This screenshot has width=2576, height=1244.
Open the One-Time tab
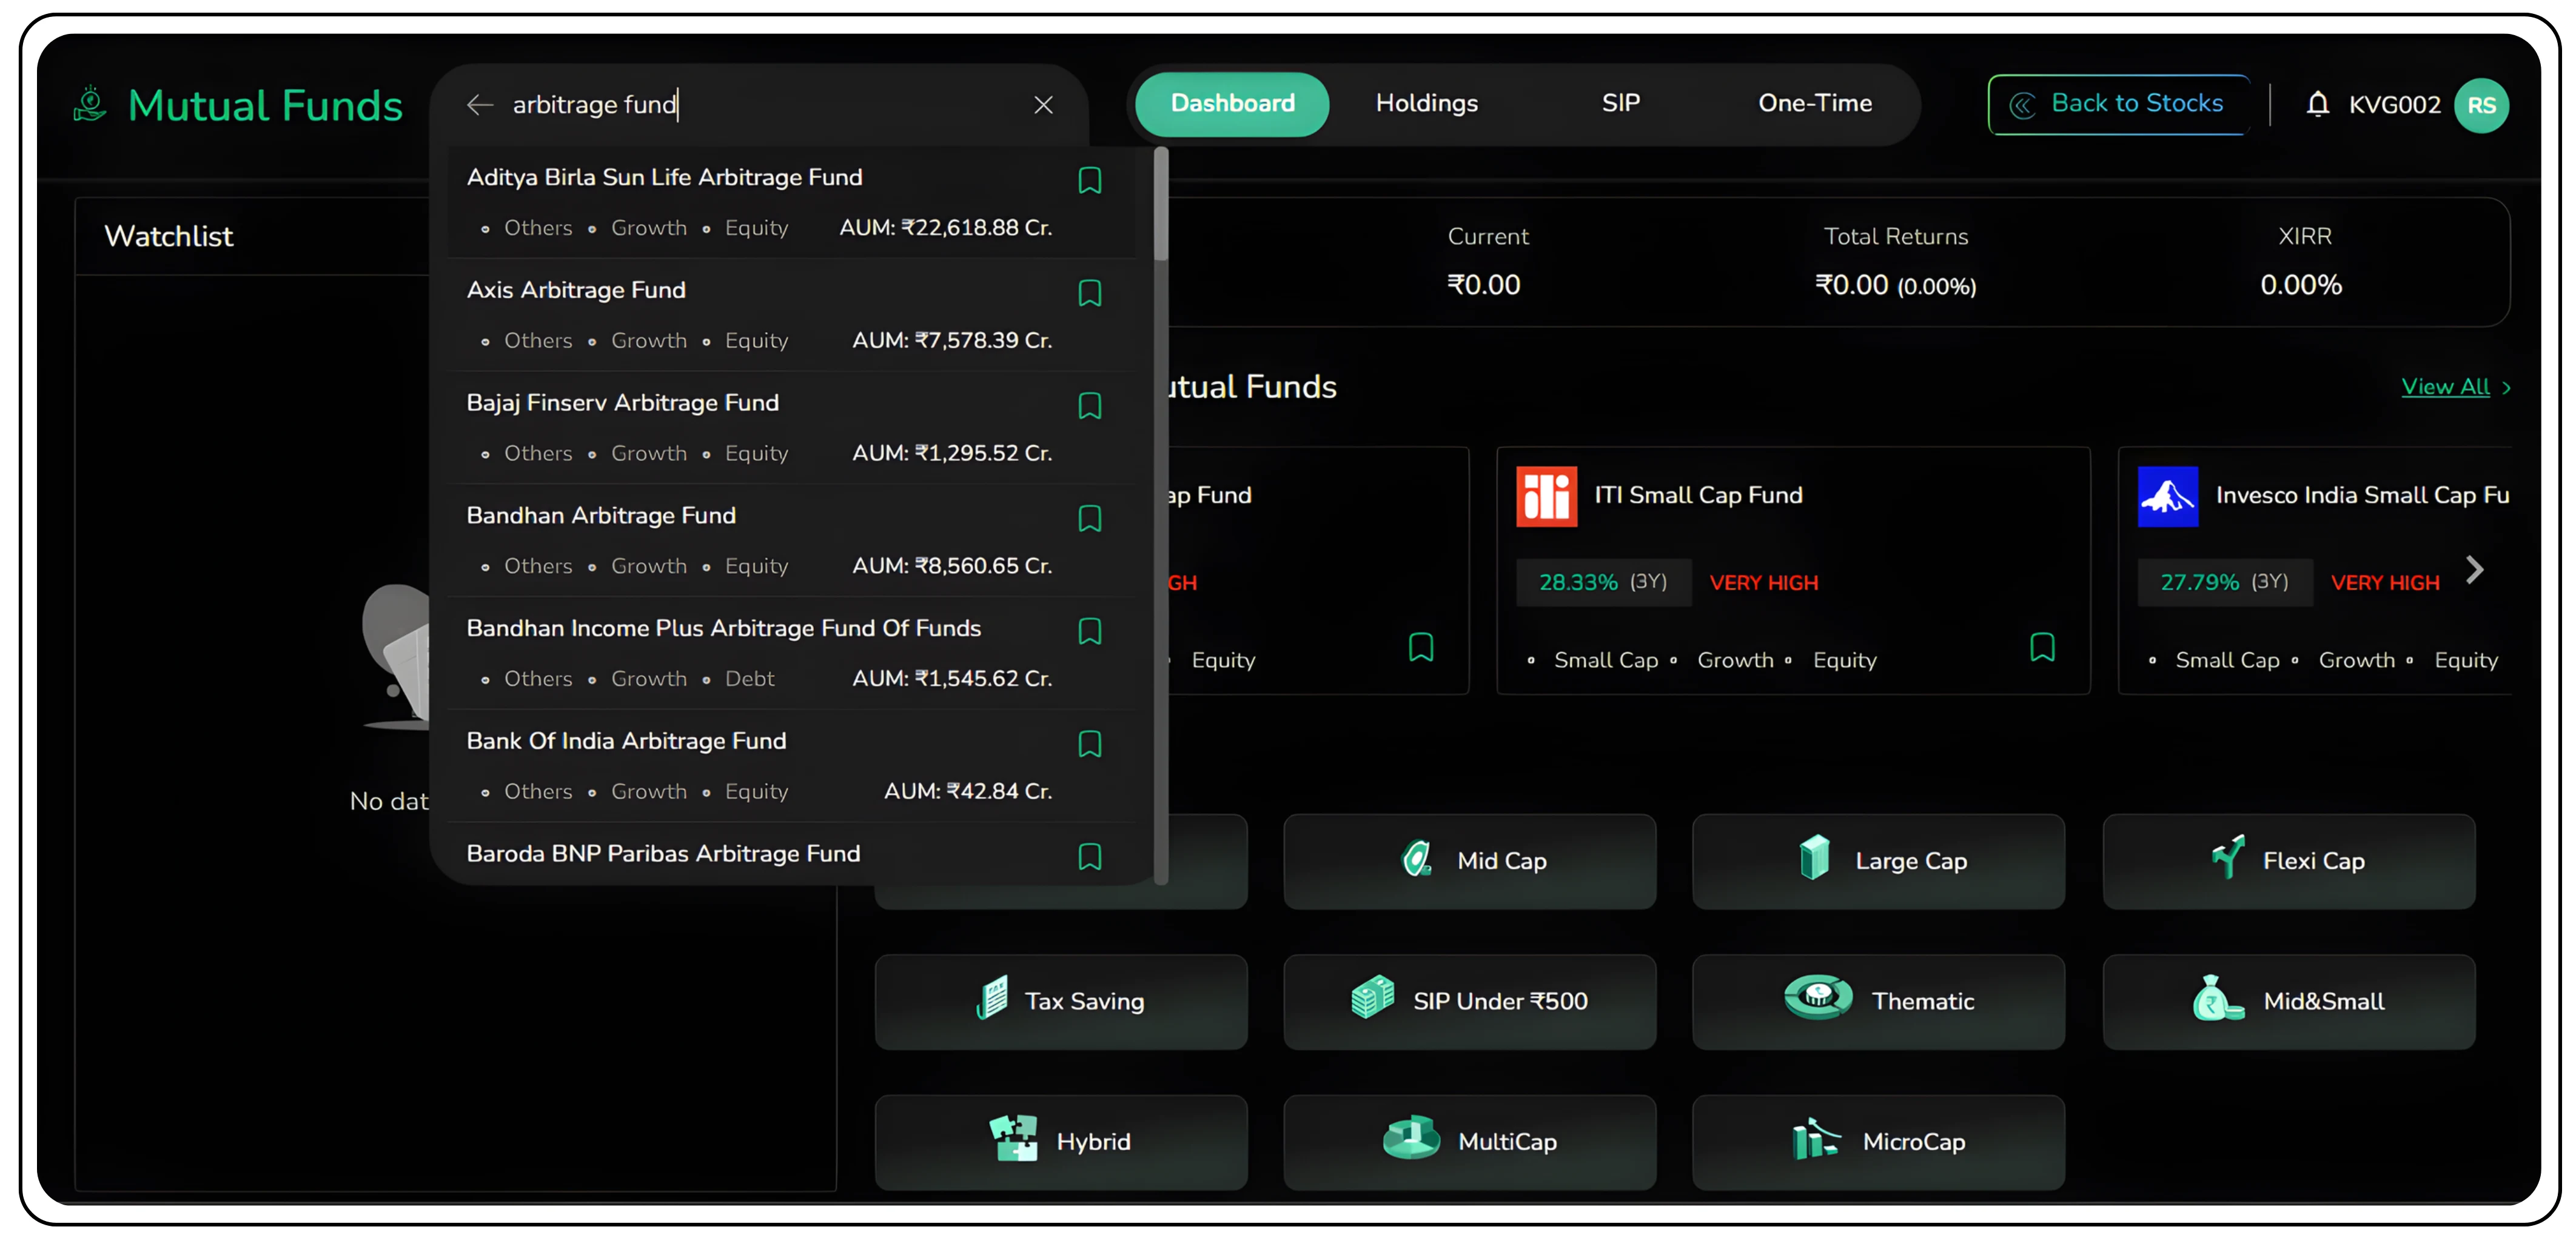click(1815, 104)
